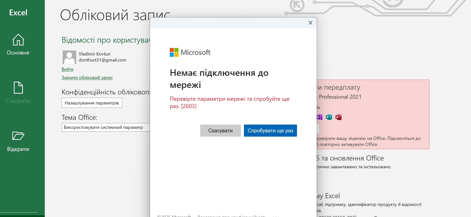Image resolution: width=471 pixels, height=217 pixels.
Task: Open Налаштування параметрів privacy settings
Action: tap(92, 103)
